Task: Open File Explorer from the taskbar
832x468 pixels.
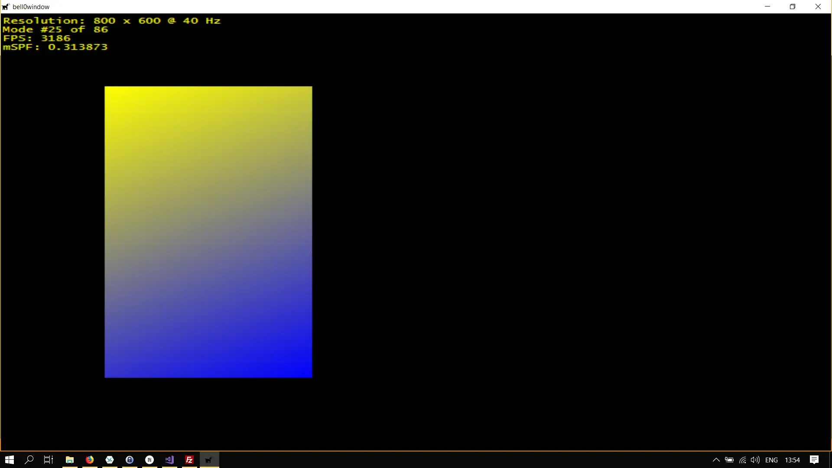Action: [x=69, y=460]
